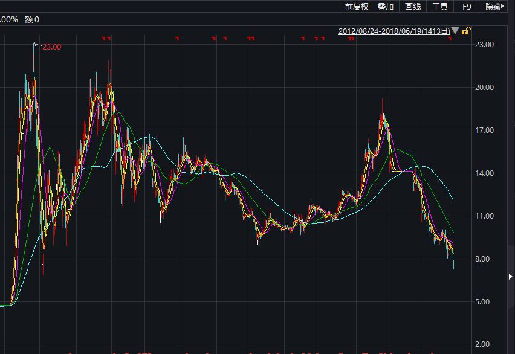515x354 pixels.
Task: Click 8.00 on the price axis
Action: pyautogui.click(x=482, y=259)
